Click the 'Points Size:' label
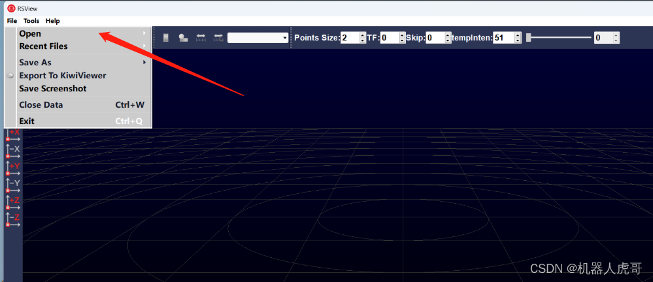This screenshot has height=282, width=653. pos(317,38)
